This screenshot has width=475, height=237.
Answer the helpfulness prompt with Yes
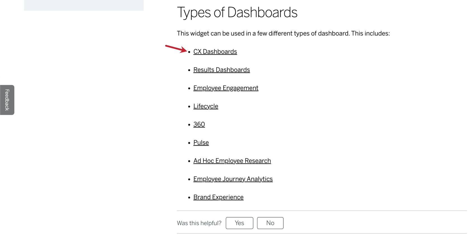click(239, 223)
